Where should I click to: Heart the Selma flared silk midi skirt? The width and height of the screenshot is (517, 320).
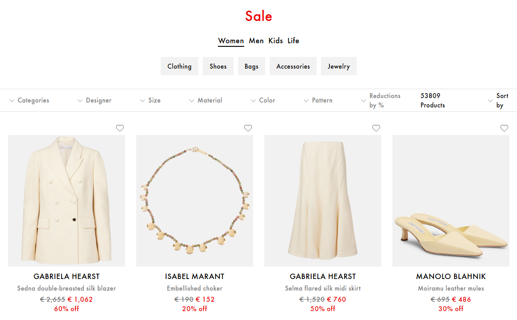point(376,128)
